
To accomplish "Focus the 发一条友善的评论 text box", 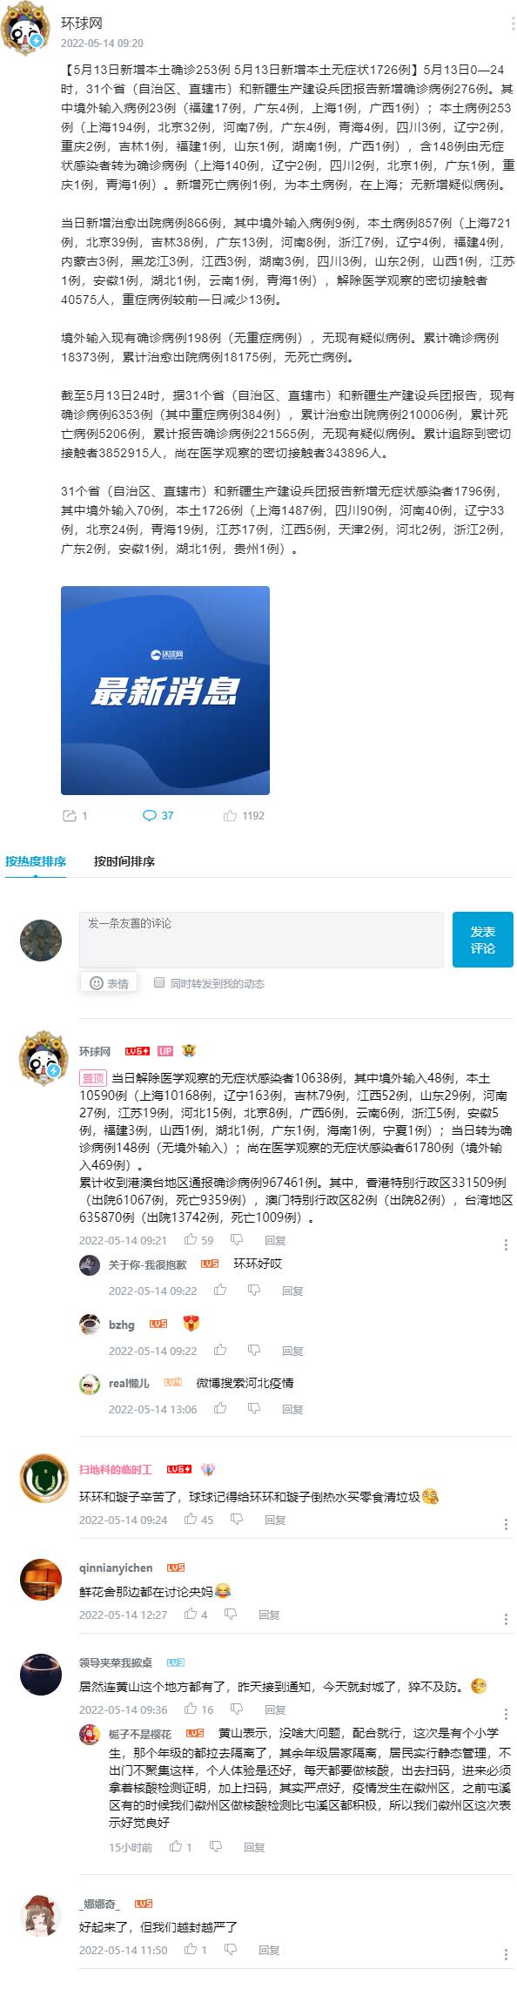I will 261,940.
